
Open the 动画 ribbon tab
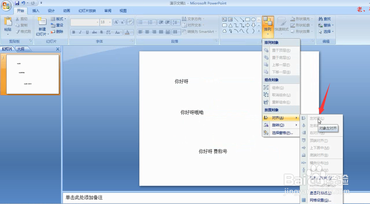click(66, 10)
